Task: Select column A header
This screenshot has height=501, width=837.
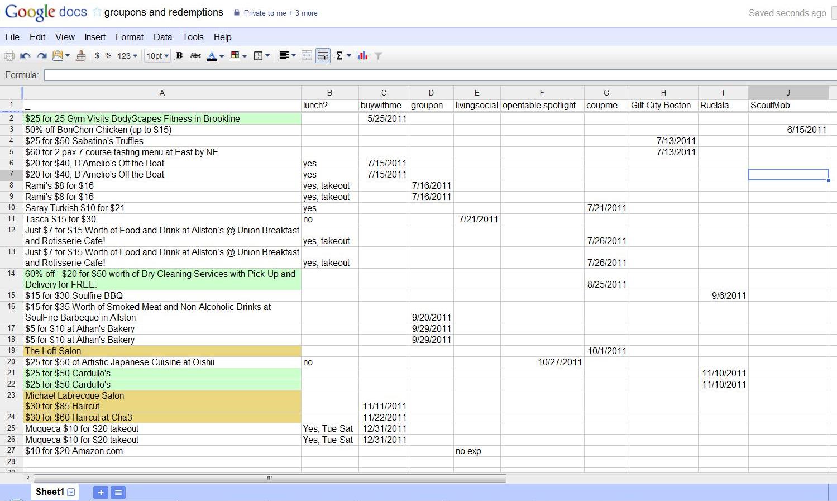Action: click(162, 93)
